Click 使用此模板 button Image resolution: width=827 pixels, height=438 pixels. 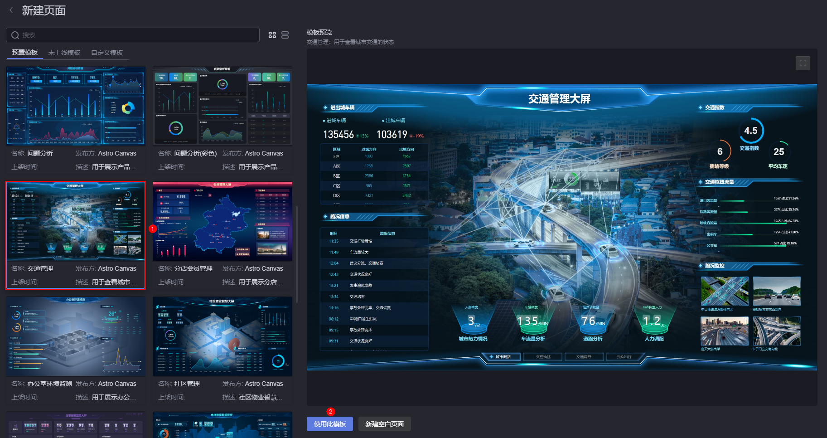pos(330,424)
